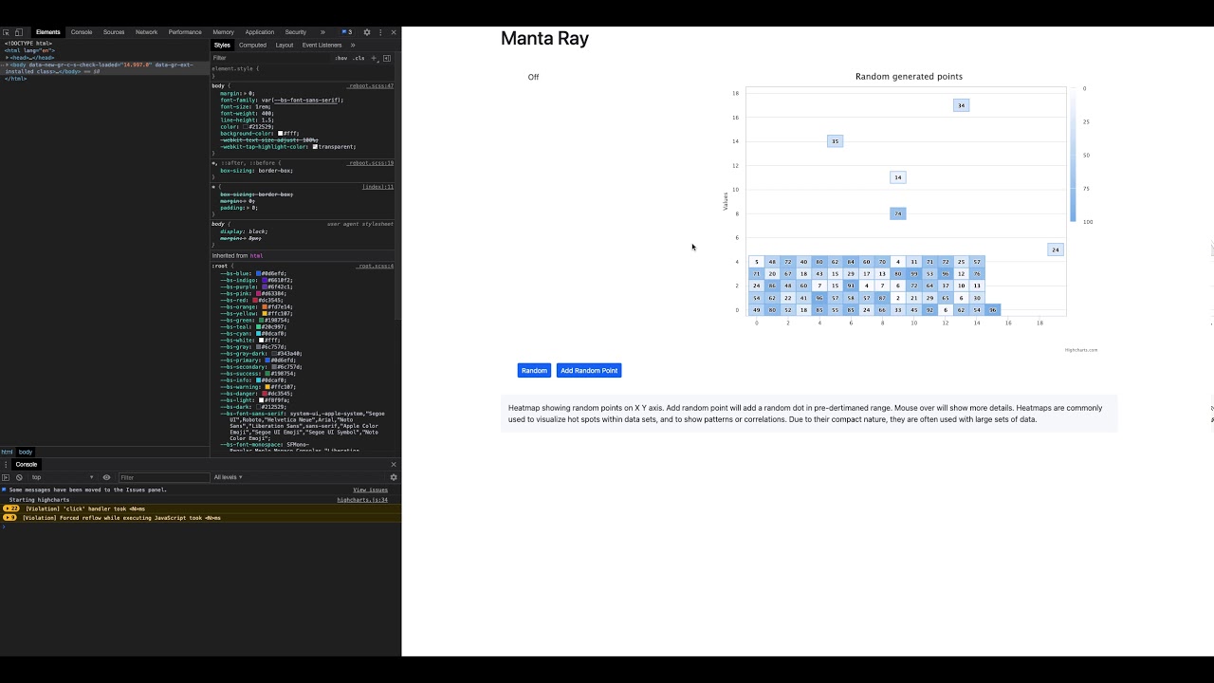Click the live expression eye icon
The image size is (1214, 683).
point(106,477)
